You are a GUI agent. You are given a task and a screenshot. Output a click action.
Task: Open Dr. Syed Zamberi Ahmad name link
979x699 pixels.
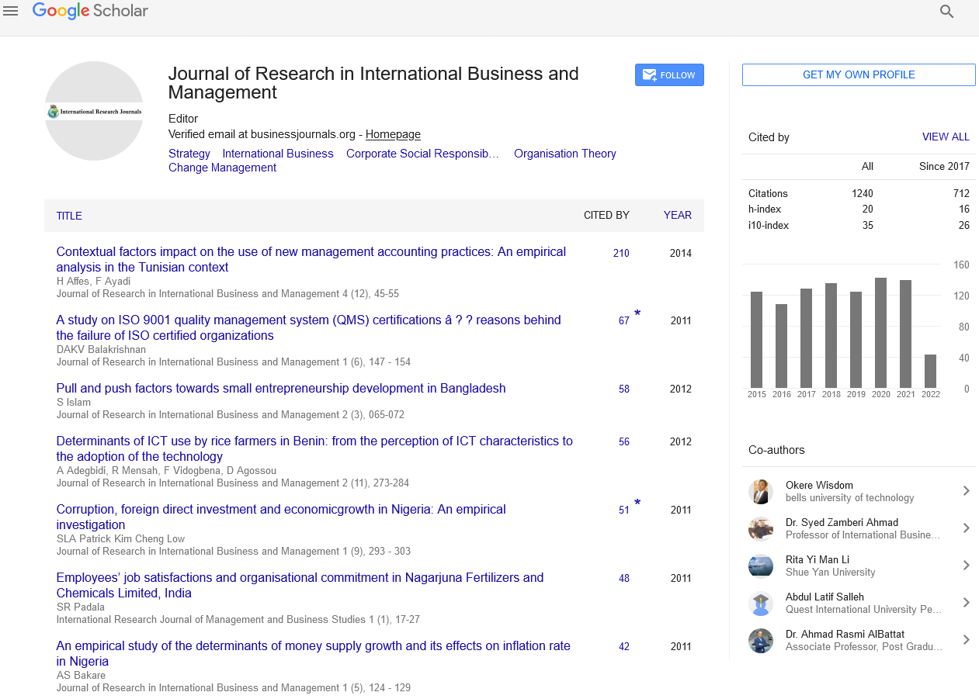coord(842,522)
